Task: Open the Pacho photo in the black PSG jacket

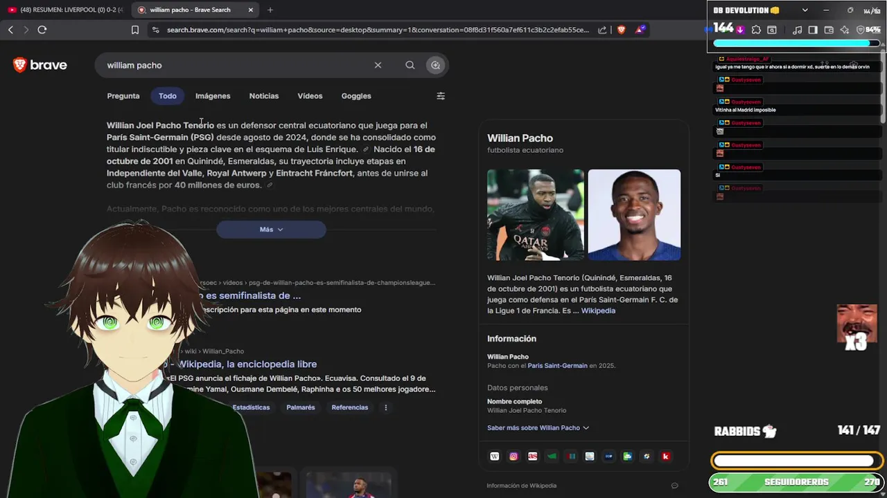Action: tap(536, 215)
